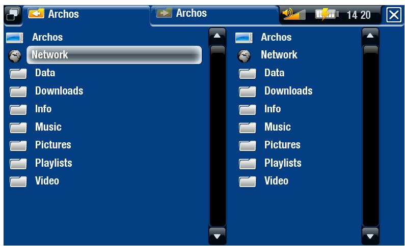Click Downloads folder icon in left pane

pyautogui.click(x=18, y=91)
